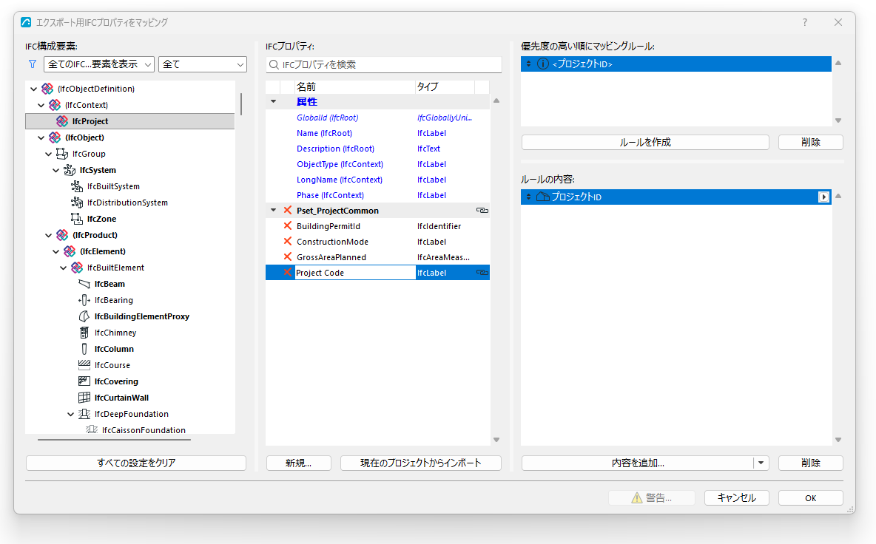Select IfcCaissonFoundation tree item

144,429
